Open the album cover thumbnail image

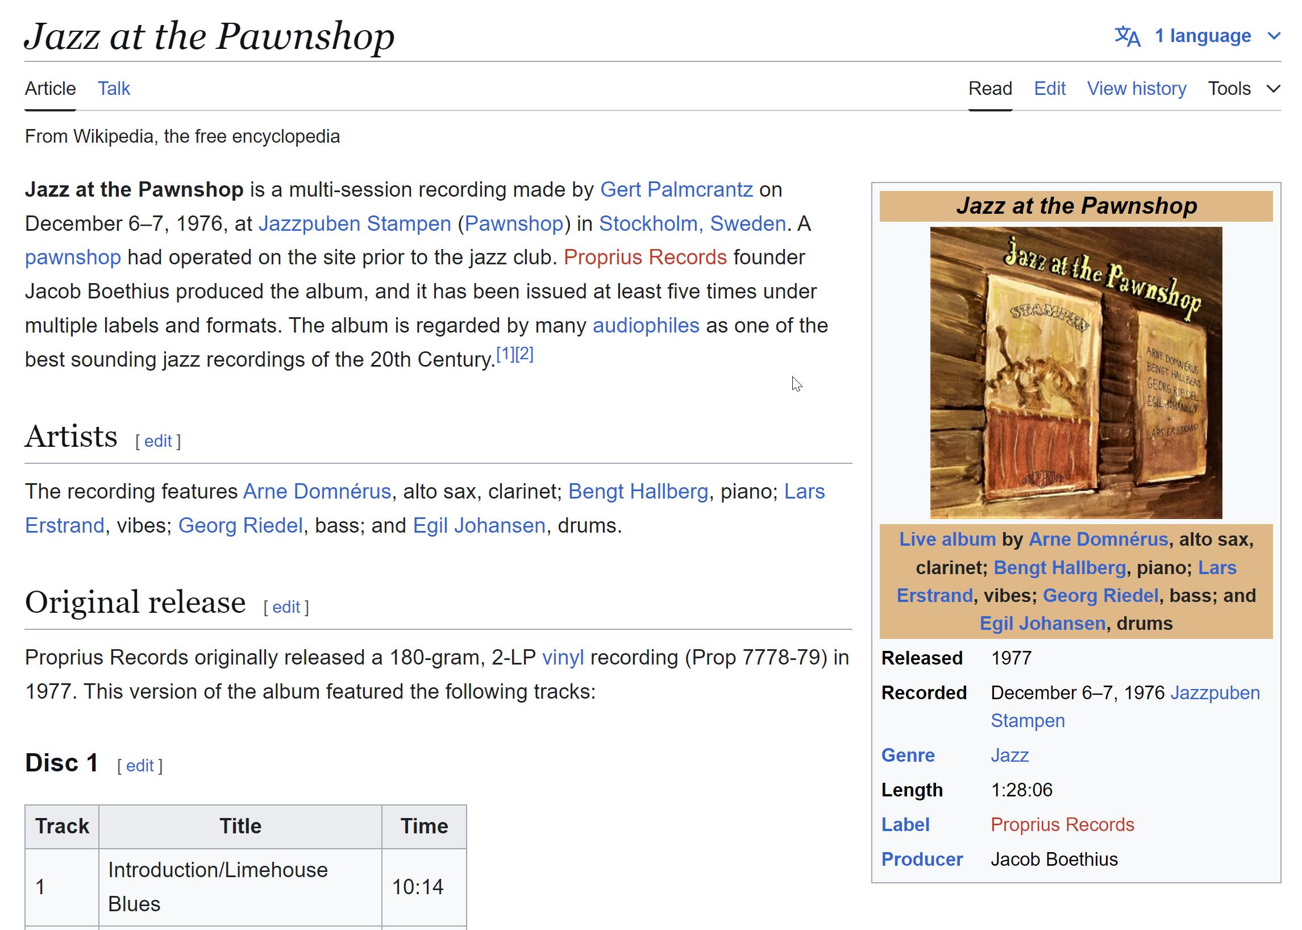point(1075,373)
